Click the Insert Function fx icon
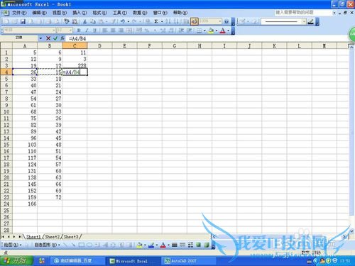355x266 pixels. tap(62, 38)
